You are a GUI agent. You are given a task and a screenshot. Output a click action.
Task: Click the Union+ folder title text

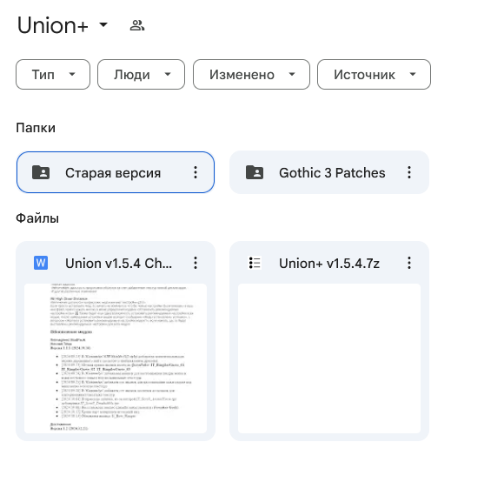pos(53,25)
